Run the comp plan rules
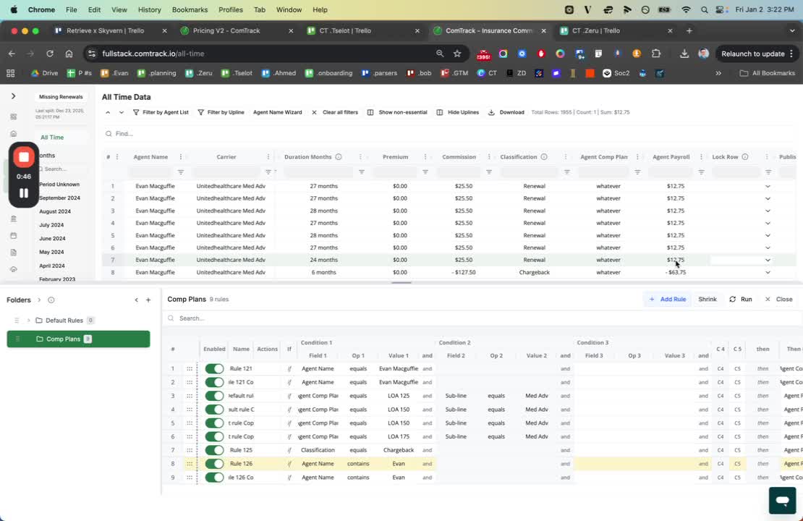 741,299
